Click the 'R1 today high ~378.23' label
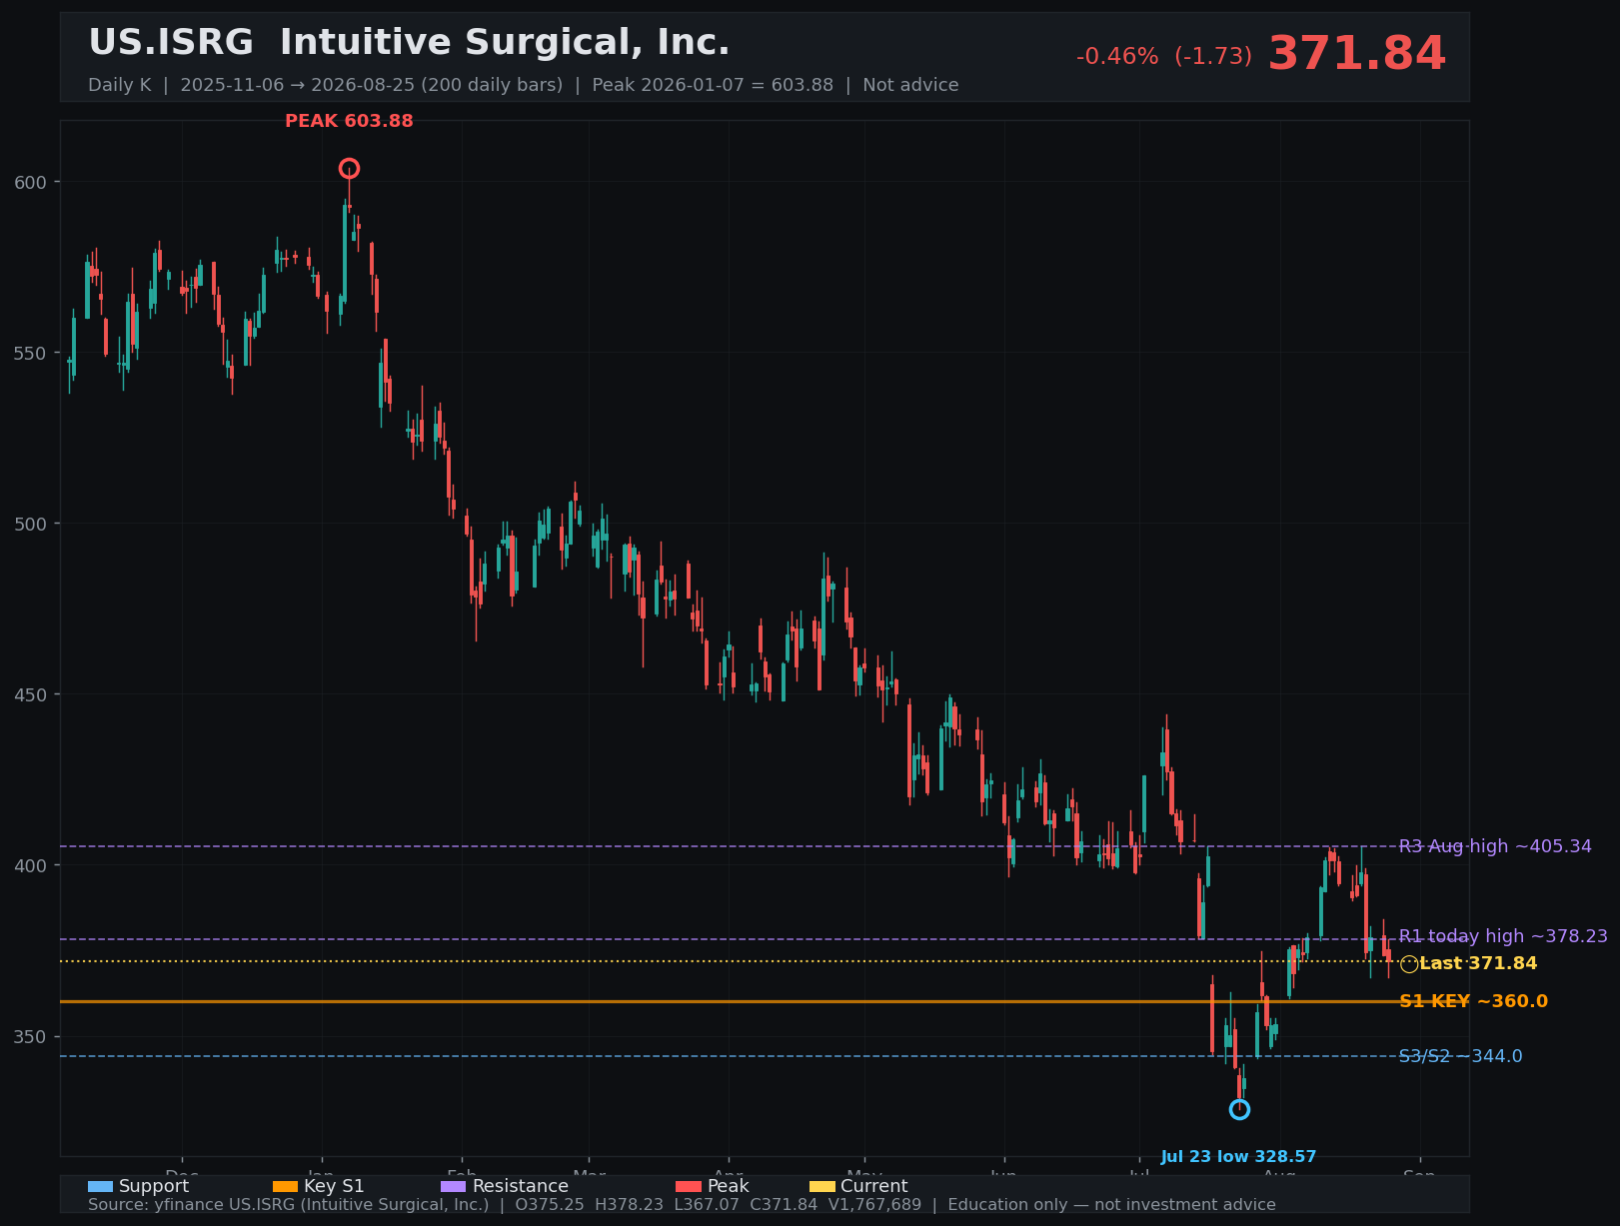 1503,936
